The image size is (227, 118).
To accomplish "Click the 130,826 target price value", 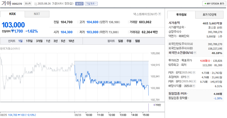I will (x=218, y=61).
